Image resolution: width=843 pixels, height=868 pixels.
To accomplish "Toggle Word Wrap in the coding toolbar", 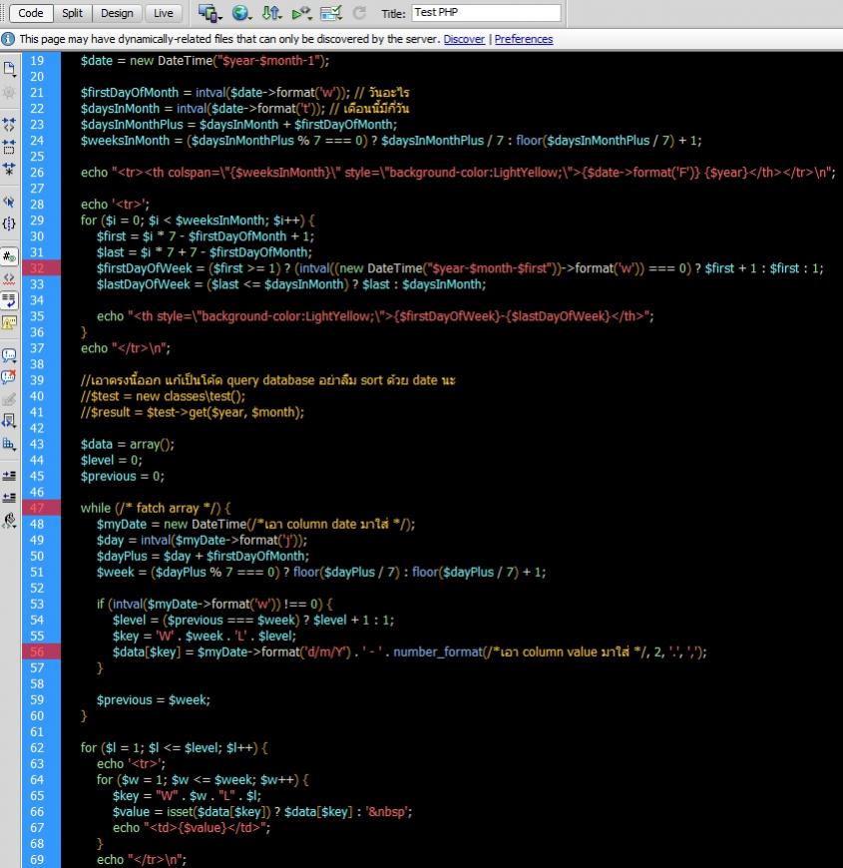I will point(10,299).
